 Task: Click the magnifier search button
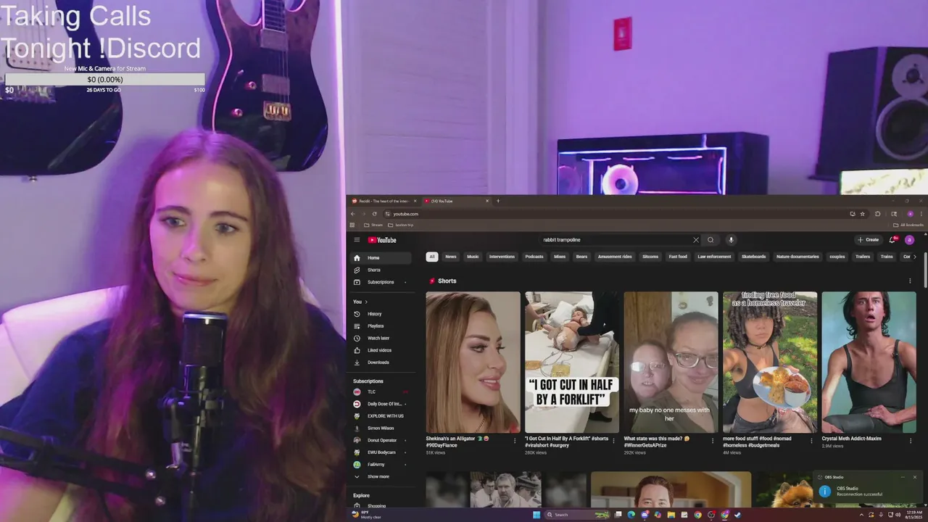click(x=710, y=240)
